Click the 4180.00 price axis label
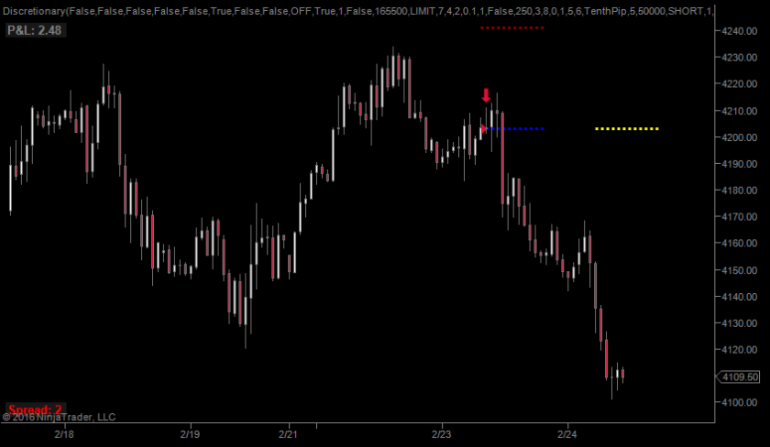Screen dimensions: 770x447 pos(739,191)
